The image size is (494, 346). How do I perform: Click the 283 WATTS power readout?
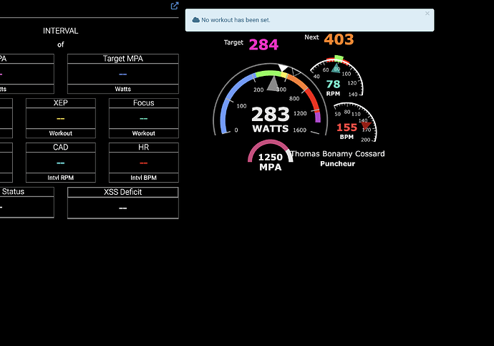pyautogui.click(x=271, y=119)
